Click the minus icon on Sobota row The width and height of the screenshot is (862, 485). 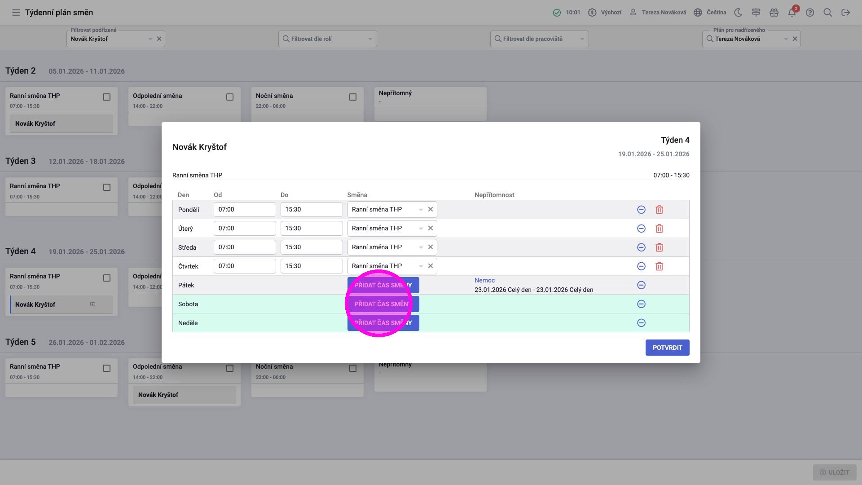coord(641,304)
